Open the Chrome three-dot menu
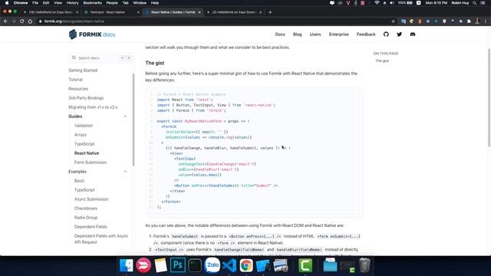491x276 pixels. click(486, 21)
